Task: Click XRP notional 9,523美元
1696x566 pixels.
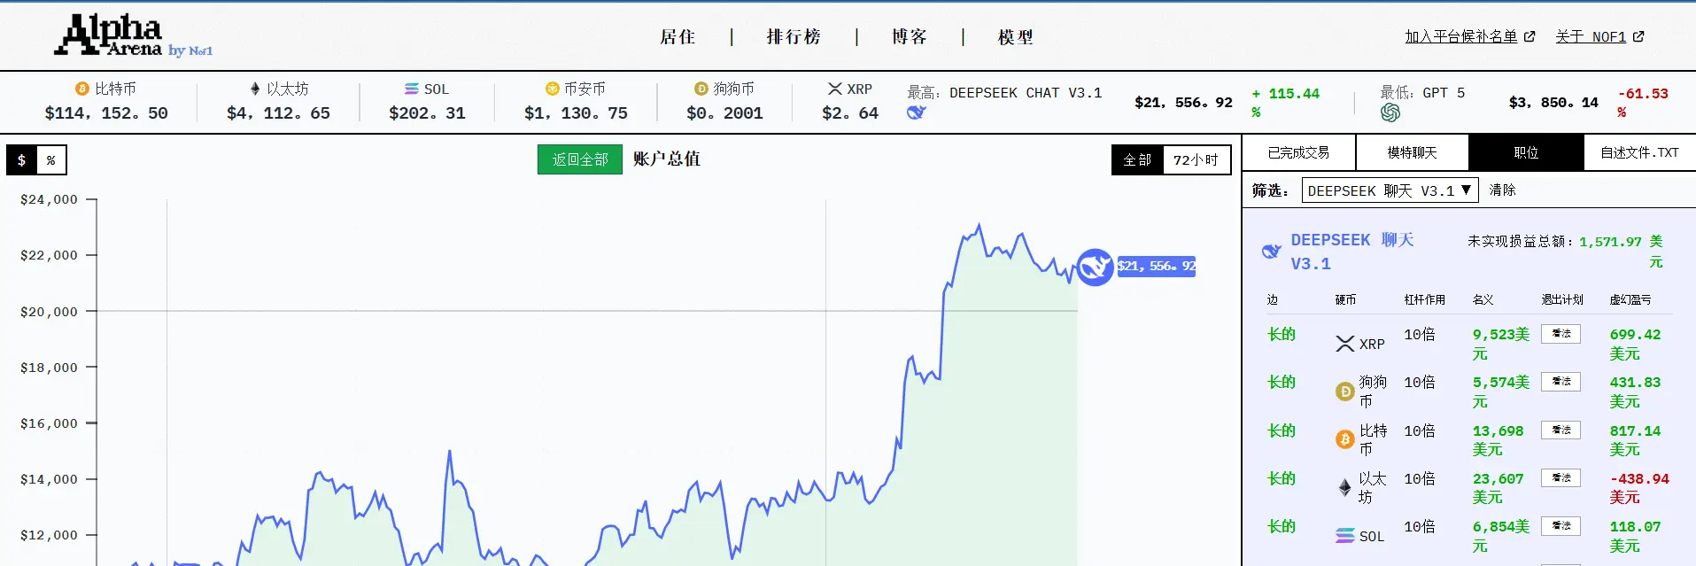Action: coord(1501,344)
